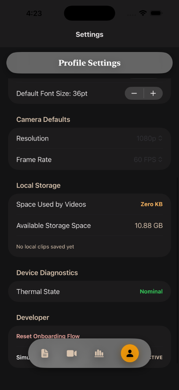Increase default font size with plus
This screenshot has height=390, width=179.
153,93
